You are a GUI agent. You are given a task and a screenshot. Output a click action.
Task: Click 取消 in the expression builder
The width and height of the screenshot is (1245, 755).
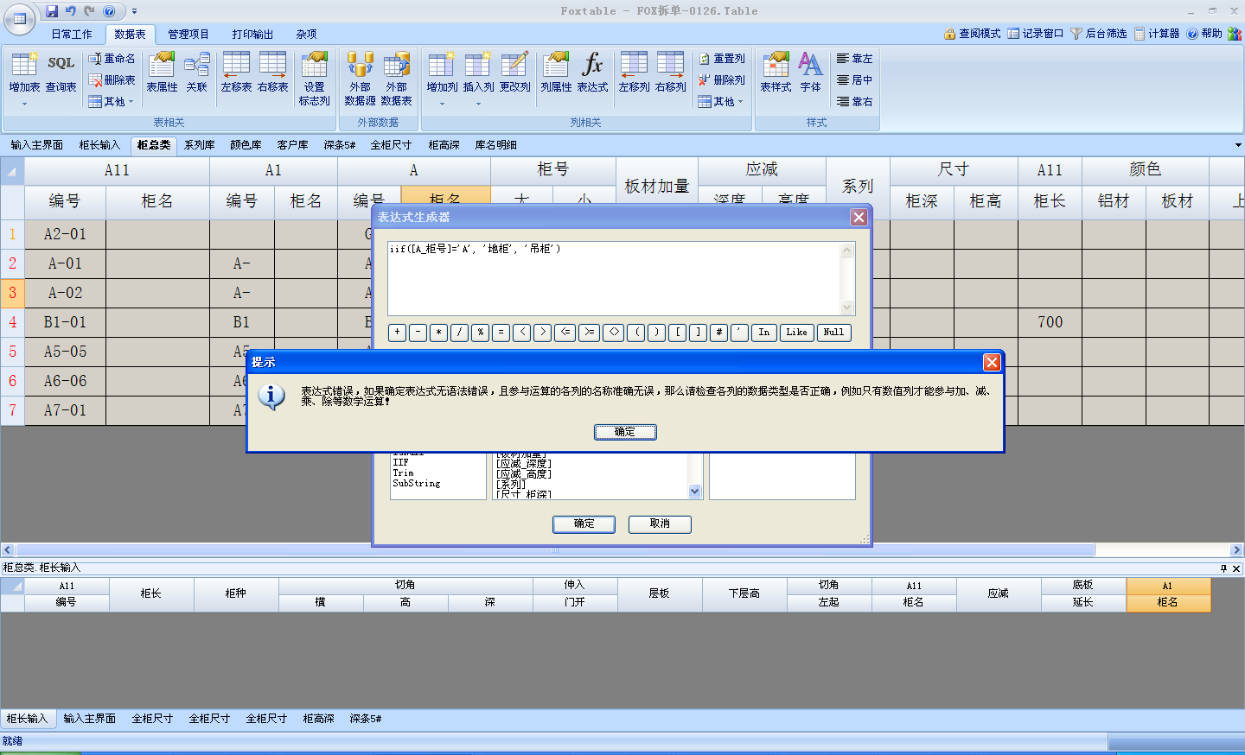(660, 523)
